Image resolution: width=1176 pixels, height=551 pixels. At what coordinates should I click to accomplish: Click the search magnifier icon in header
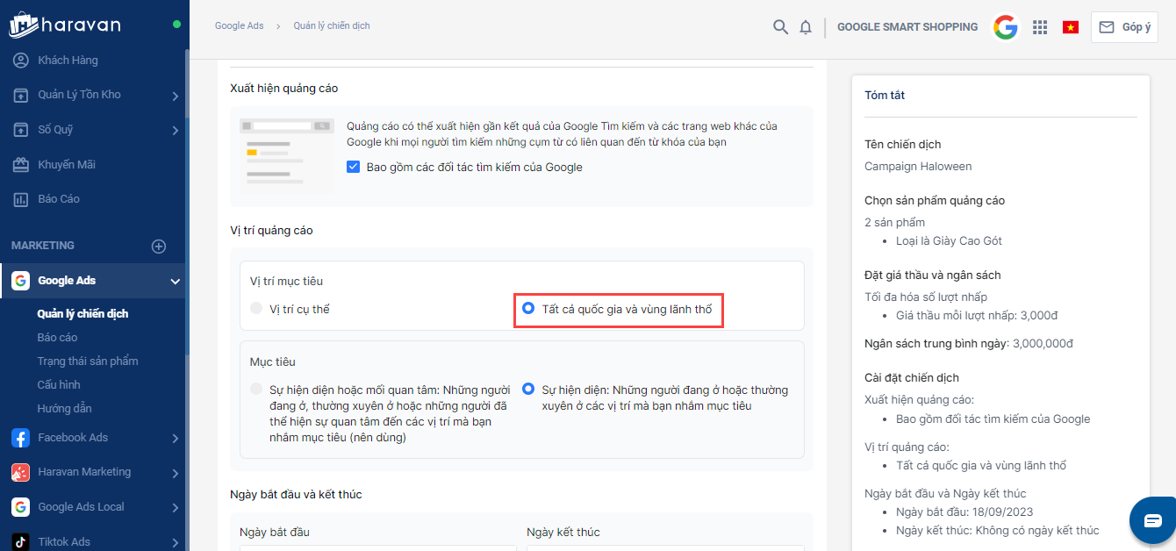coord(780,27)
